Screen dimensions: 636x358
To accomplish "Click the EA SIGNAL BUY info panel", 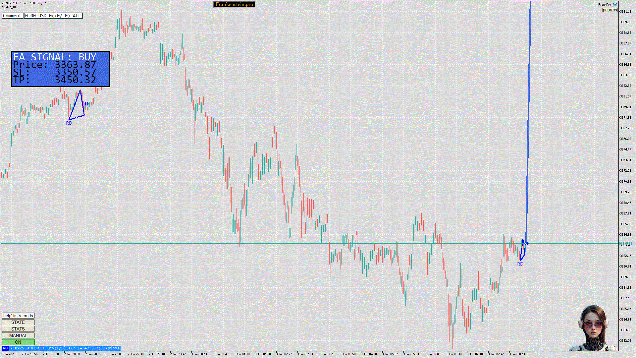I will coord(60,69).
